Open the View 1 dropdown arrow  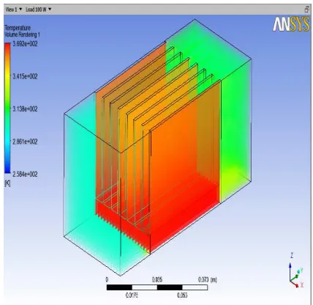coord(20,10)
